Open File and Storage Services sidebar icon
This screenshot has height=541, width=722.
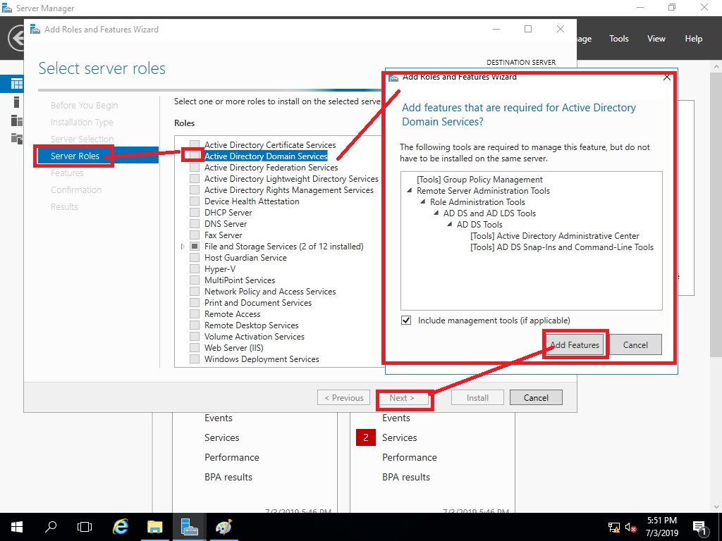pos(17,138)
